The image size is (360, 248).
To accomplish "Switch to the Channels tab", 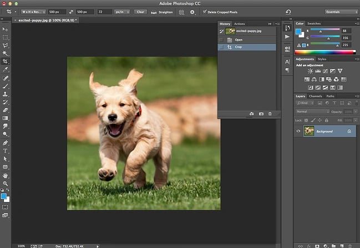I will [315, 96].
